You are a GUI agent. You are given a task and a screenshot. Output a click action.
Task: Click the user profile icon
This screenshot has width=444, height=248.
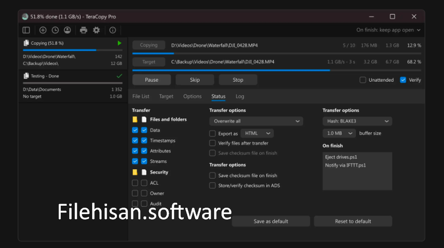67,30
